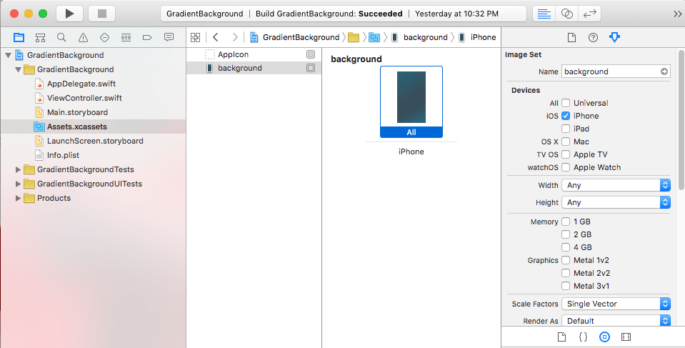This screenshot has height=348, width=685.
Task: Switch to the Assistant editor
Action: click(566, 14)
